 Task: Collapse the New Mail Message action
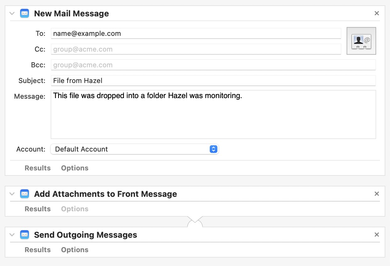[x=12, y=14]
